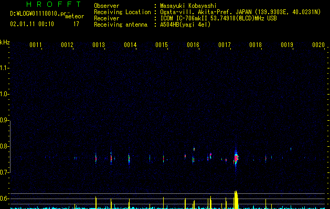Click the 1.1 kHz axis label
The width and height of the screenshot is (330, 209).
click(x=4, y=68)
